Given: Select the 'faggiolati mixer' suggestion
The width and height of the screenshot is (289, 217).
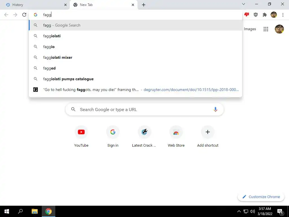Looking at the screenshot, I should click(x=135, y=57).
